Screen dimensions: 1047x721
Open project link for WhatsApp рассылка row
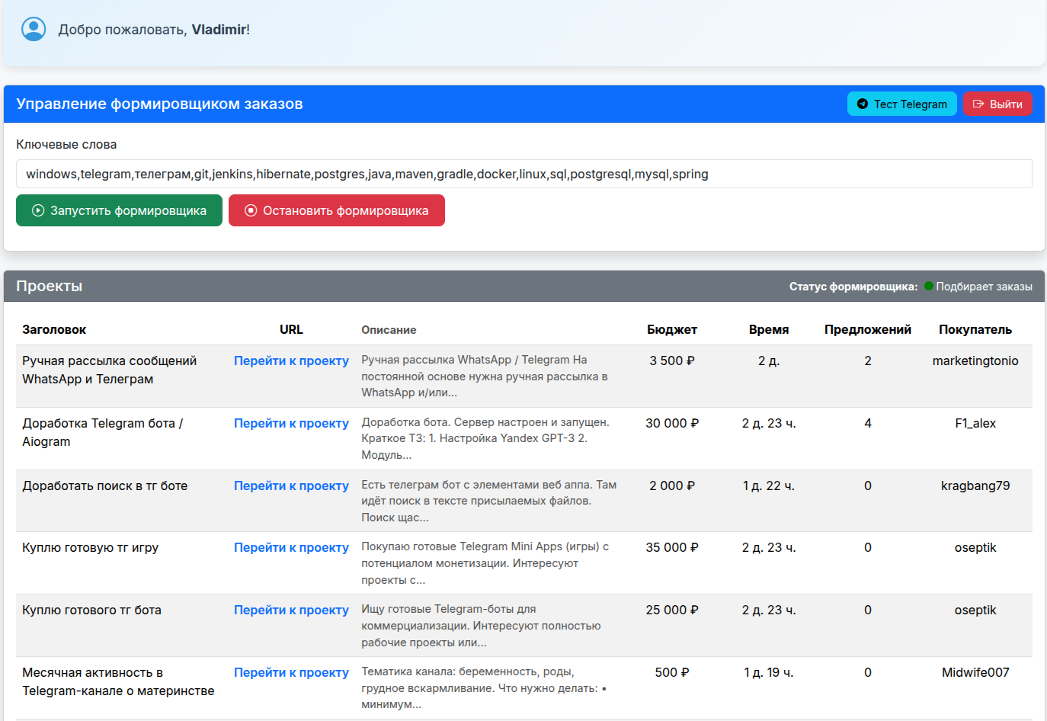(x=291, y=361)
